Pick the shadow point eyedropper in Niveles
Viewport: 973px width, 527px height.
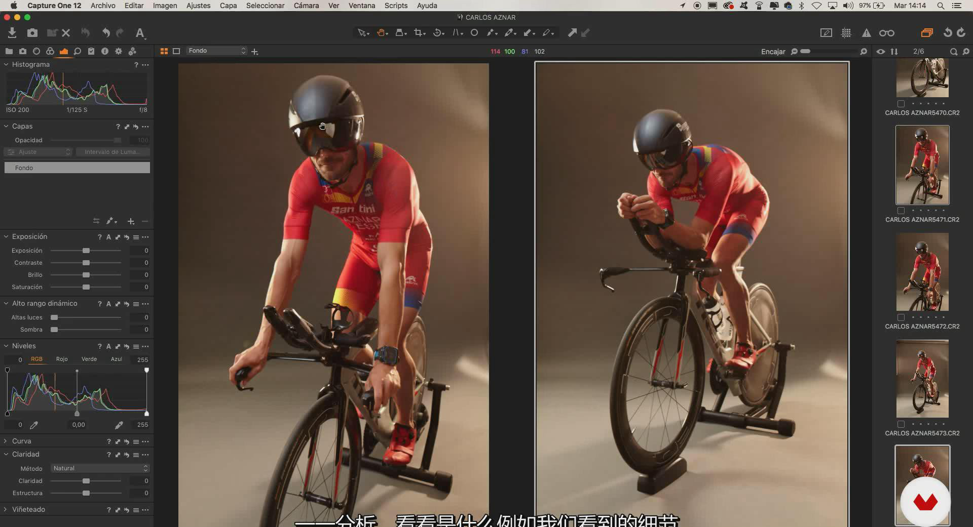(34, 425)
